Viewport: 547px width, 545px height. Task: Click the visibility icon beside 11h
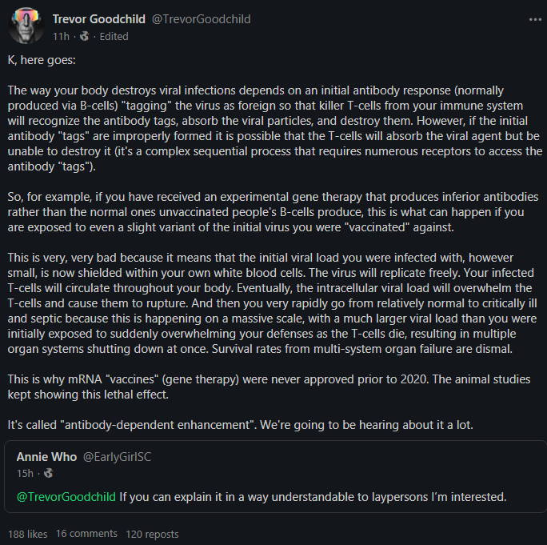85,36
